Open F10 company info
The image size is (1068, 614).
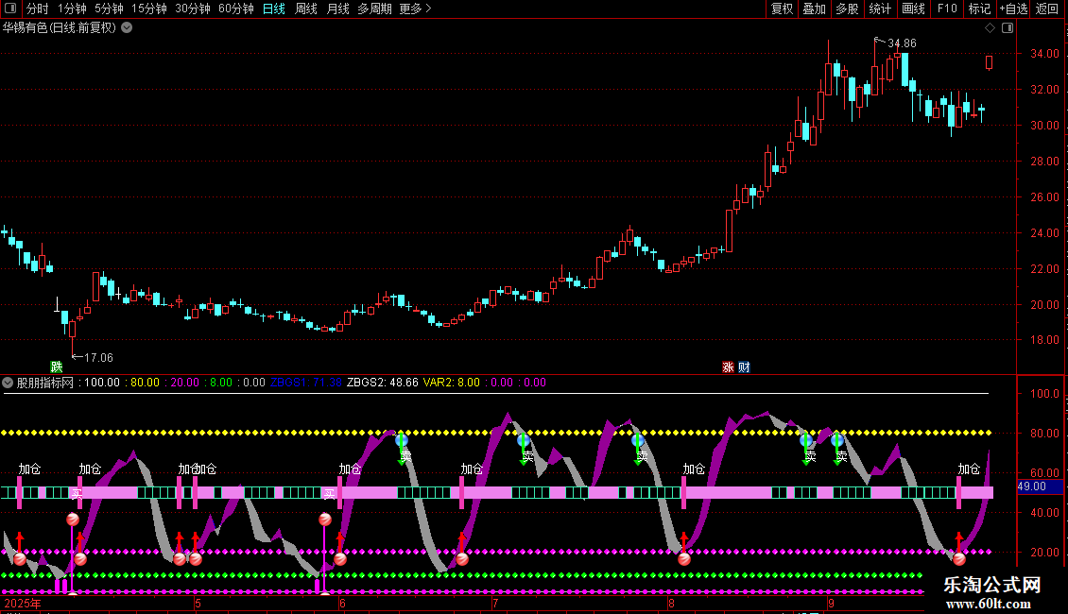coord(947,9)
